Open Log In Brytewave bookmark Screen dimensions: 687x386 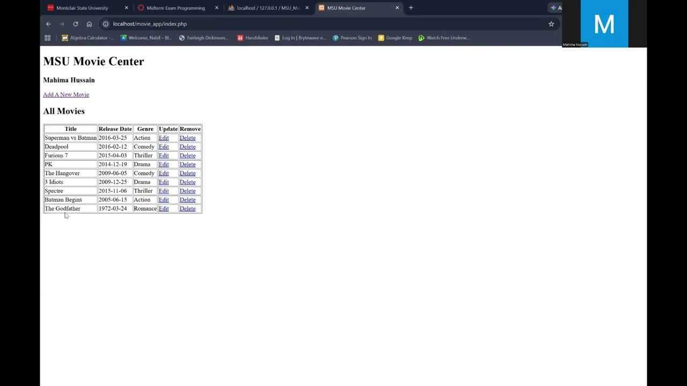pyautogui.click(x=300, y=38)
